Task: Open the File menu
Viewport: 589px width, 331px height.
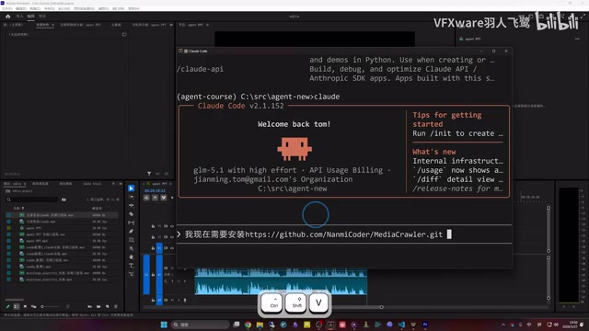Action: point(6,8)
